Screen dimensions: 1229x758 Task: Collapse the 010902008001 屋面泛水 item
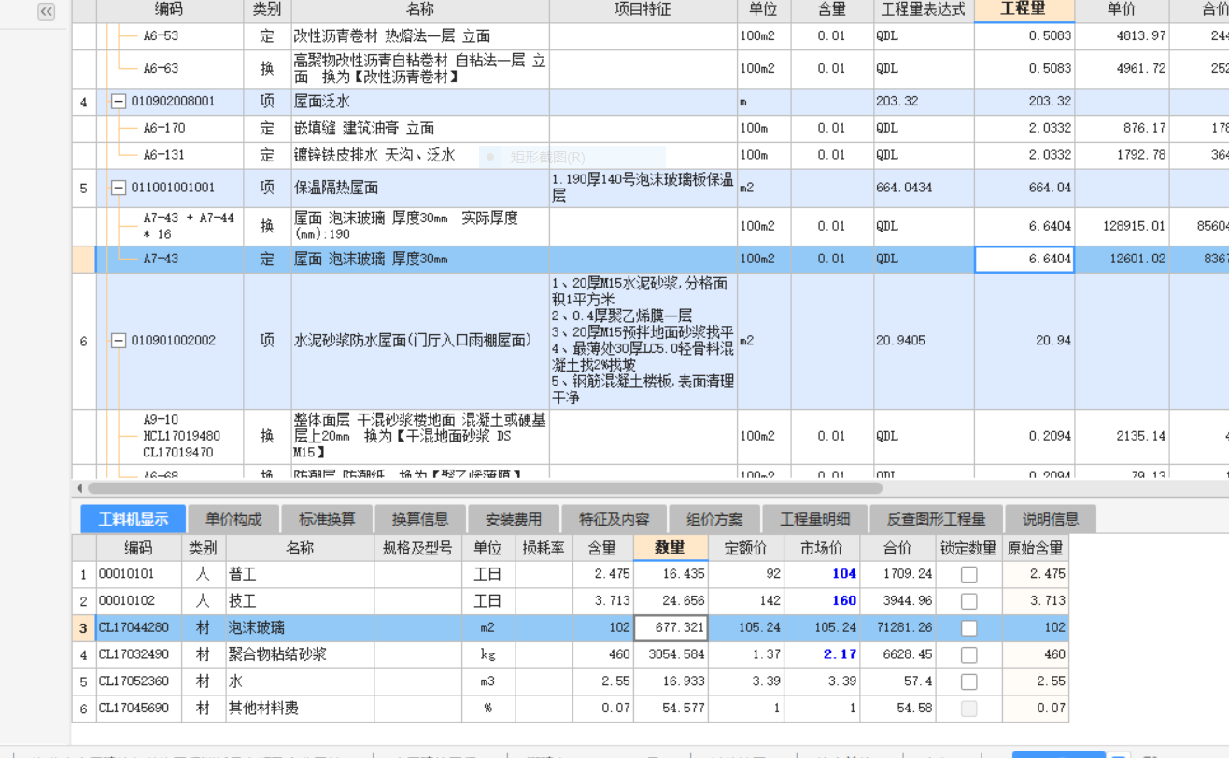(x=119, y=102)
